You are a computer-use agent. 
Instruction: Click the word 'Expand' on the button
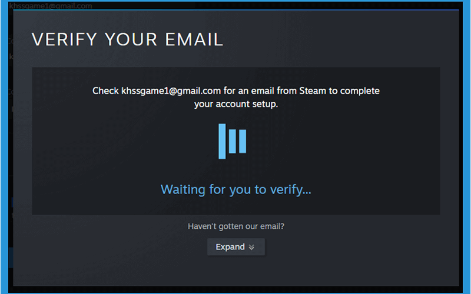point(230,247)
